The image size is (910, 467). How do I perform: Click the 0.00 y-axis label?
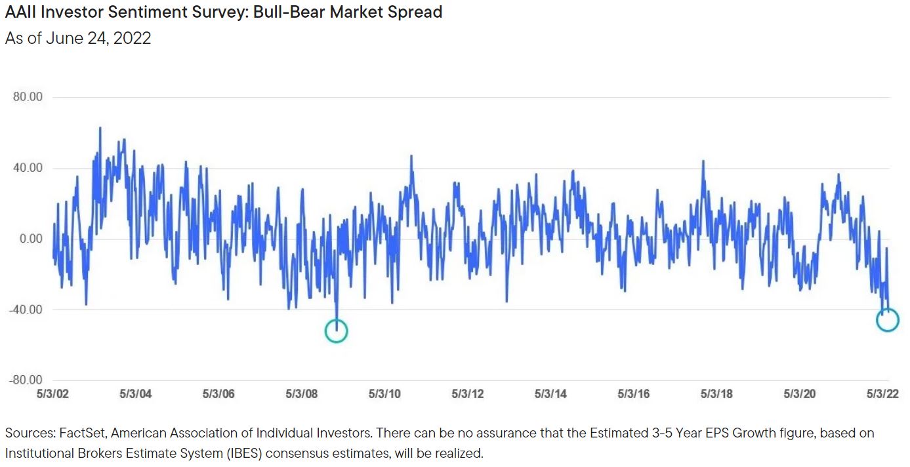pos(30,239)
